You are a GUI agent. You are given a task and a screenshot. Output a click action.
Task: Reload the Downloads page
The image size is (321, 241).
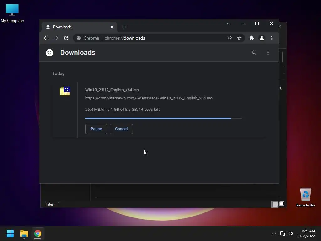(66, 38)
